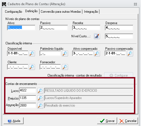Save changes with Gravar button

point(107,121)
